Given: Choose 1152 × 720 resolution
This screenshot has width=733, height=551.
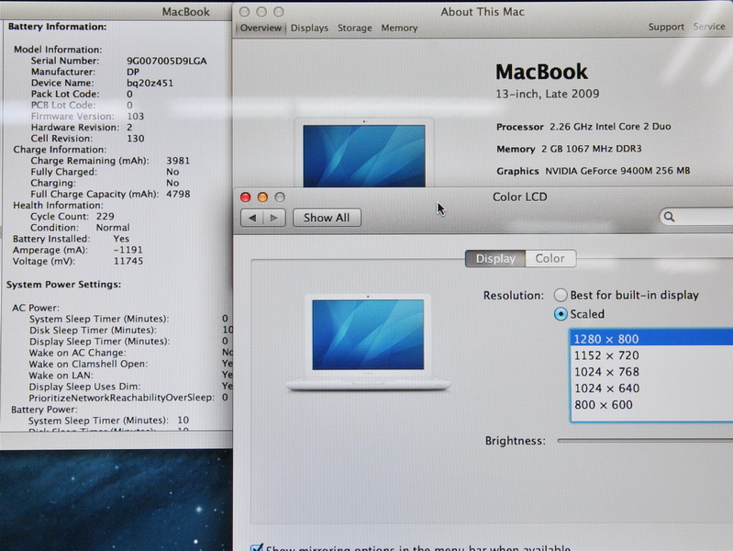Looking at the screenshot, I should click(651, 355).
